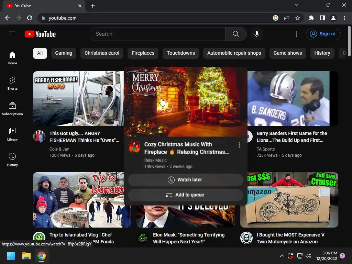Select the Gaming filter chip
352x264 pixels.
coord(64,53)
